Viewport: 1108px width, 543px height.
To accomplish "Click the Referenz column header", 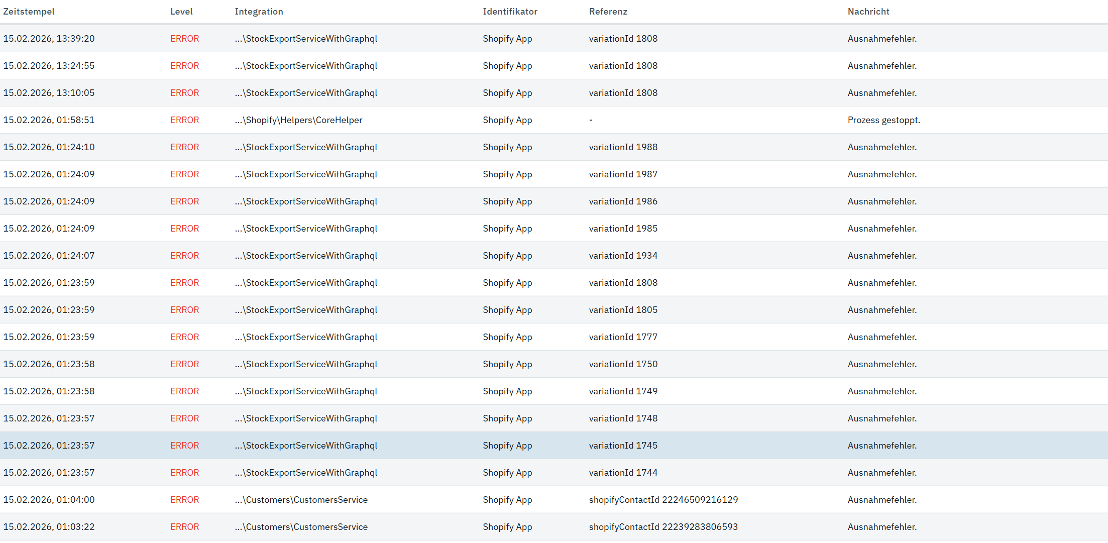I will click(x=608, y=12).
